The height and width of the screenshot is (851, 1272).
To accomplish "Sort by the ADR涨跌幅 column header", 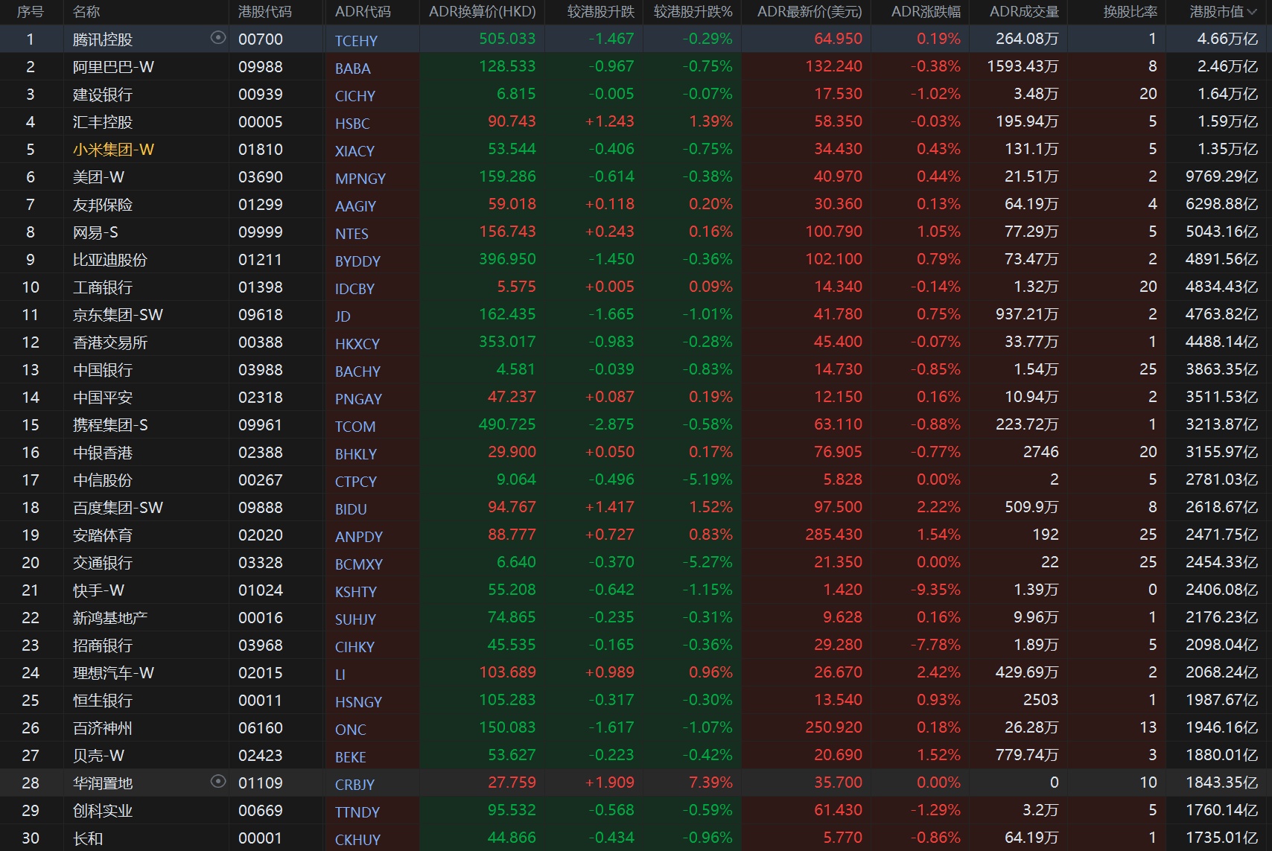I will click(x=926, y=12).
